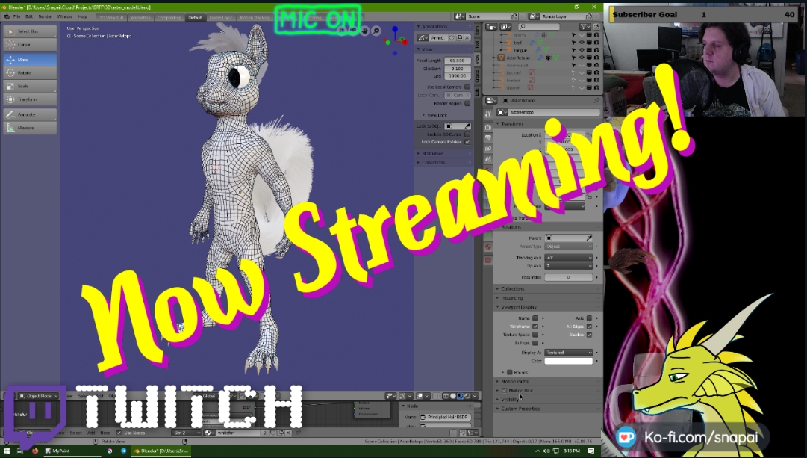The width and height of the screenshot is (807, 458).
Task: Select the Measure tool
Action: point(30,128)
